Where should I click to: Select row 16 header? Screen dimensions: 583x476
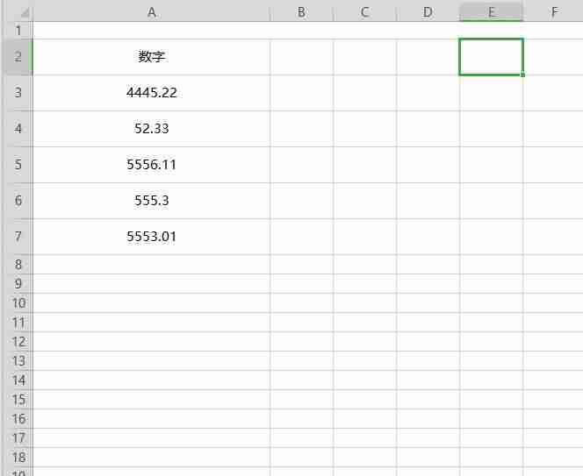[18, 419]
